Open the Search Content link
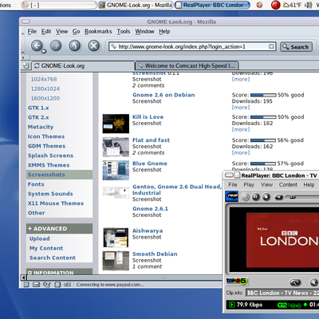This screenshot has height=319, width=319. coord(53,258)
